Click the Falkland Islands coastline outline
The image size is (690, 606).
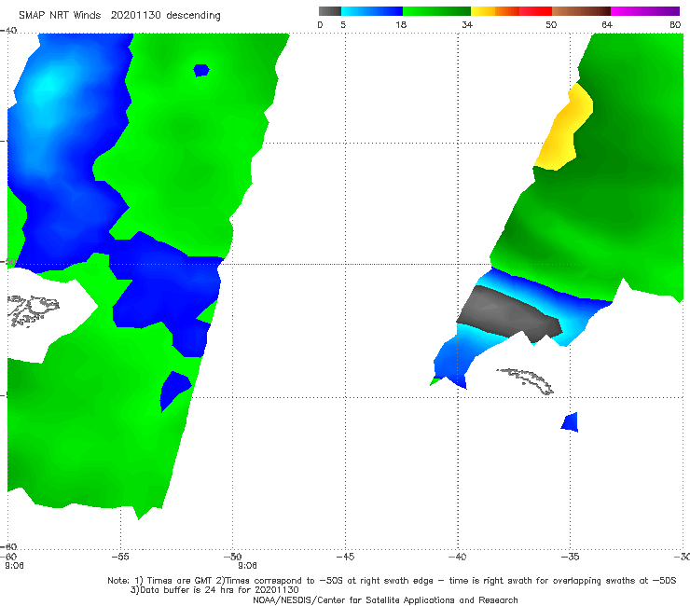[x=33, y=310]
